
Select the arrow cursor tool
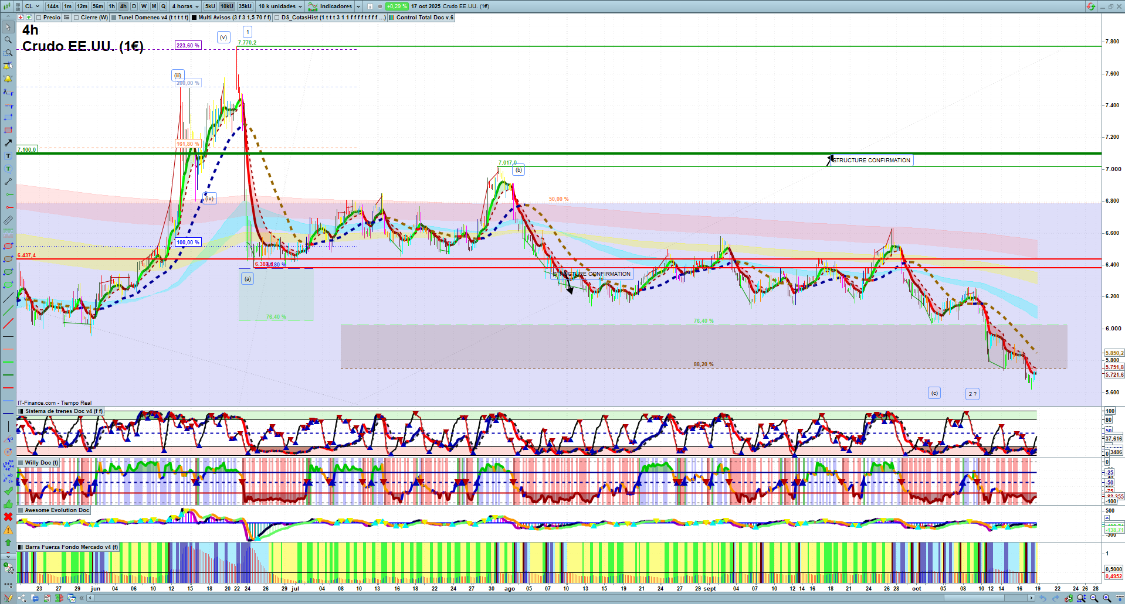pos(8,27)
